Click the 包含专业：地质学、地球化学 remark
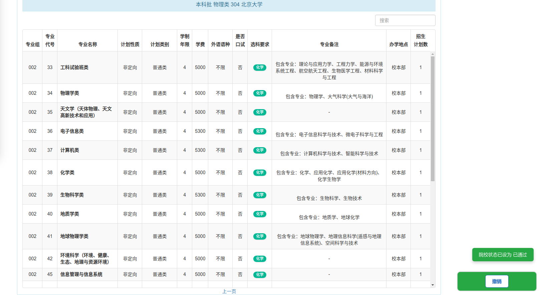544x295 pixels. pyautogui.click(x=329, y=217)
